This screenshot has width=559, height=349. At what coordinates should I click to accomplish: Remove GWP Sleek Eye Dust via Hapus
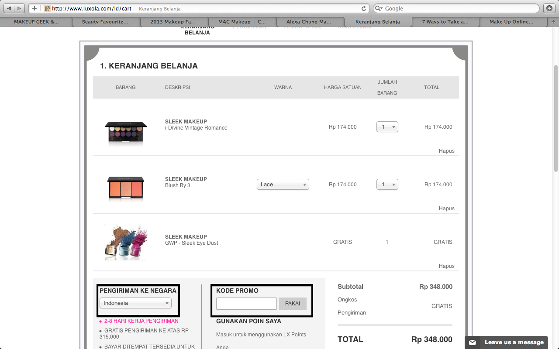pos(447,266)
